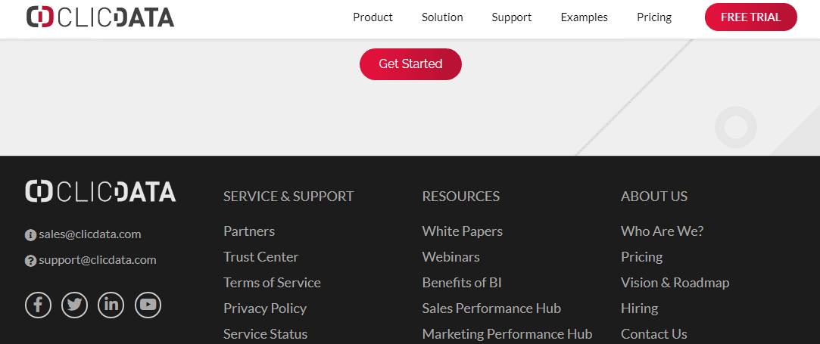Open Pricing in the header navigation
This screenshot has height=344, width=820.
pos(654,17)
